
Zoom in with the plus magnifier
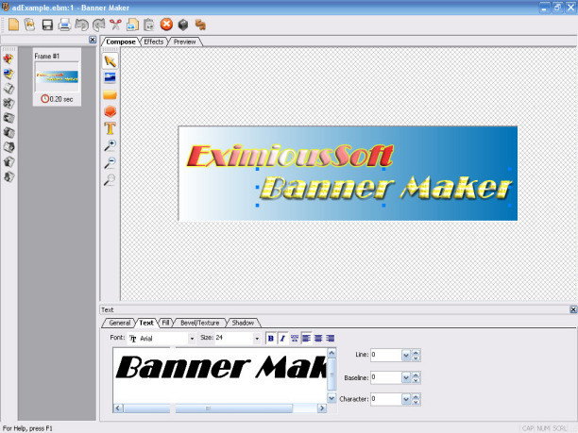pos(110,145)
